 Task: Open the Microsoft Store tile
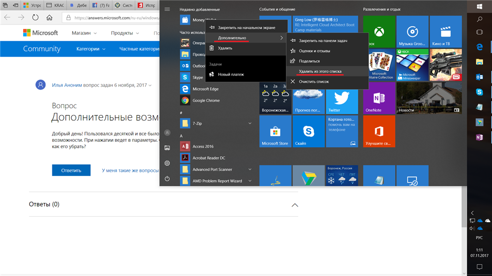[x=275, y=131]
